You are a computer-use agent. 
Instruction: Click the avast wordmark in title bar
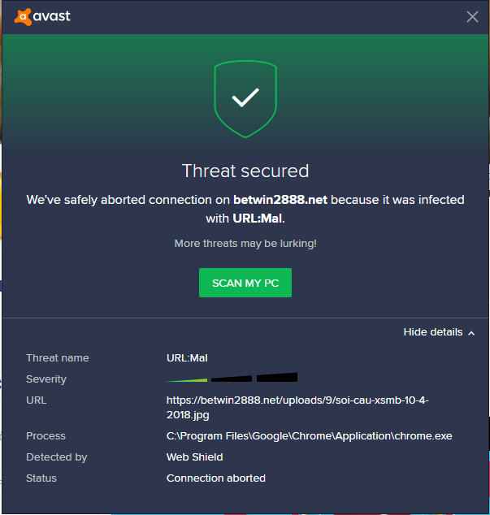pos(52,16)
